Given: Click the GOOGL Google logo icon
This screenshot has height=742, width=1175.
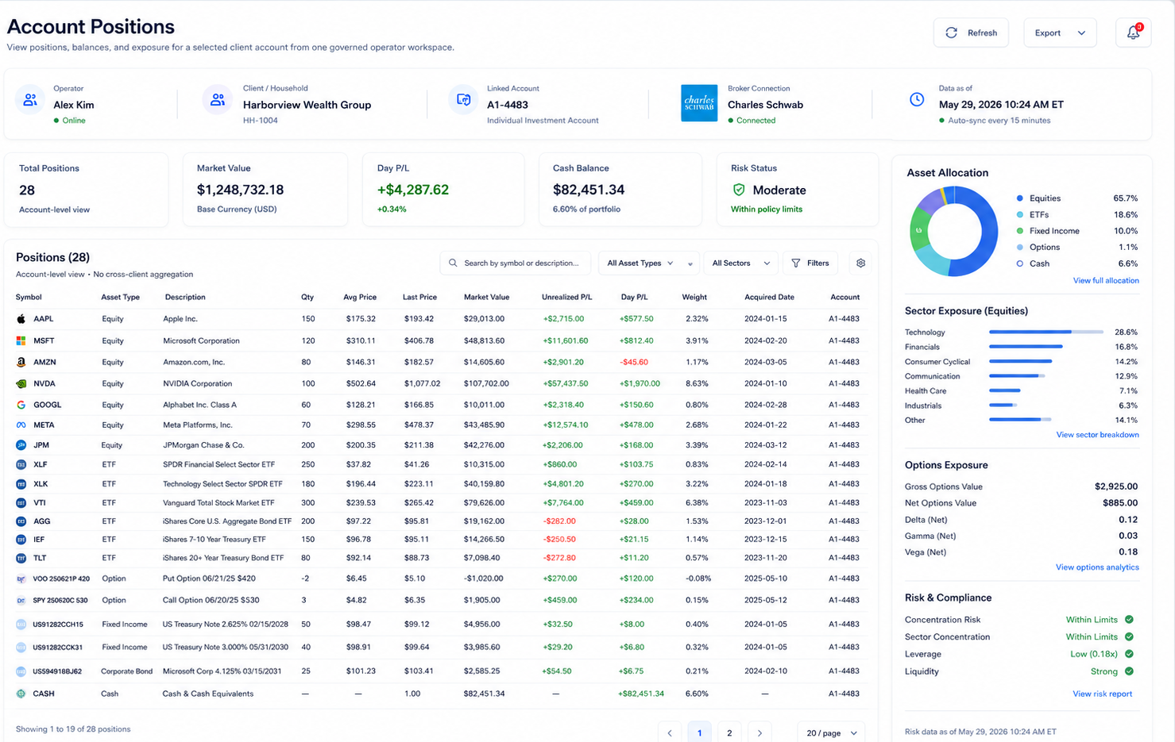Looking at the screenshot, I should coord(21,405).
